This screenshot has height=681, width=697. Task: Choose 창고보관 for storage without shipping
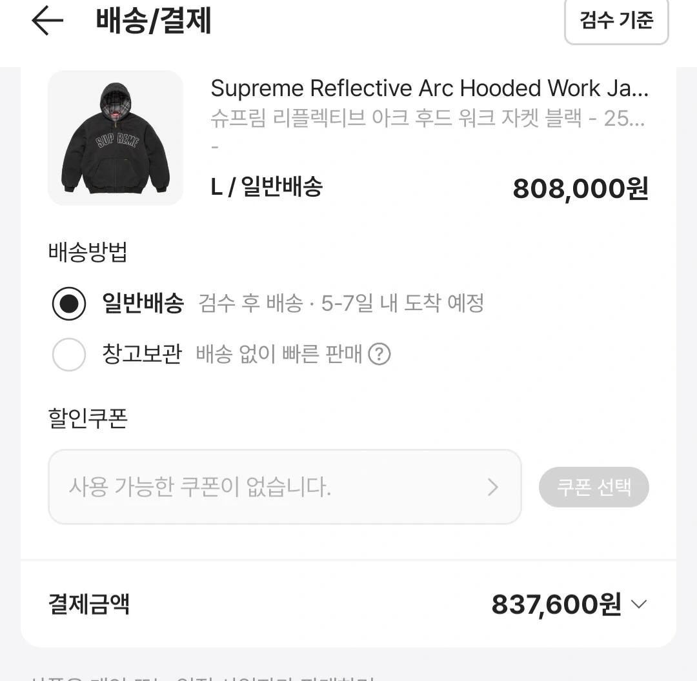tap(69, 355)
